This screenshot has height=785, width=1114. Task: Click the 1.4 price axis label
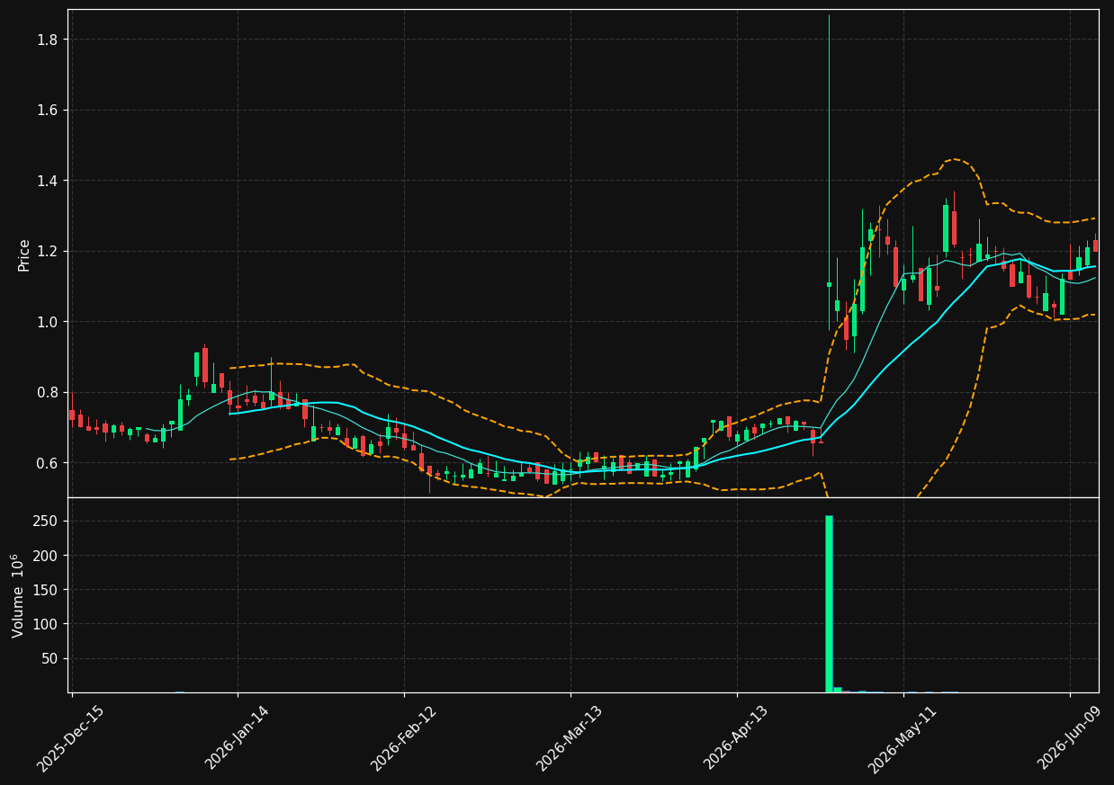[x=48, y=181]
